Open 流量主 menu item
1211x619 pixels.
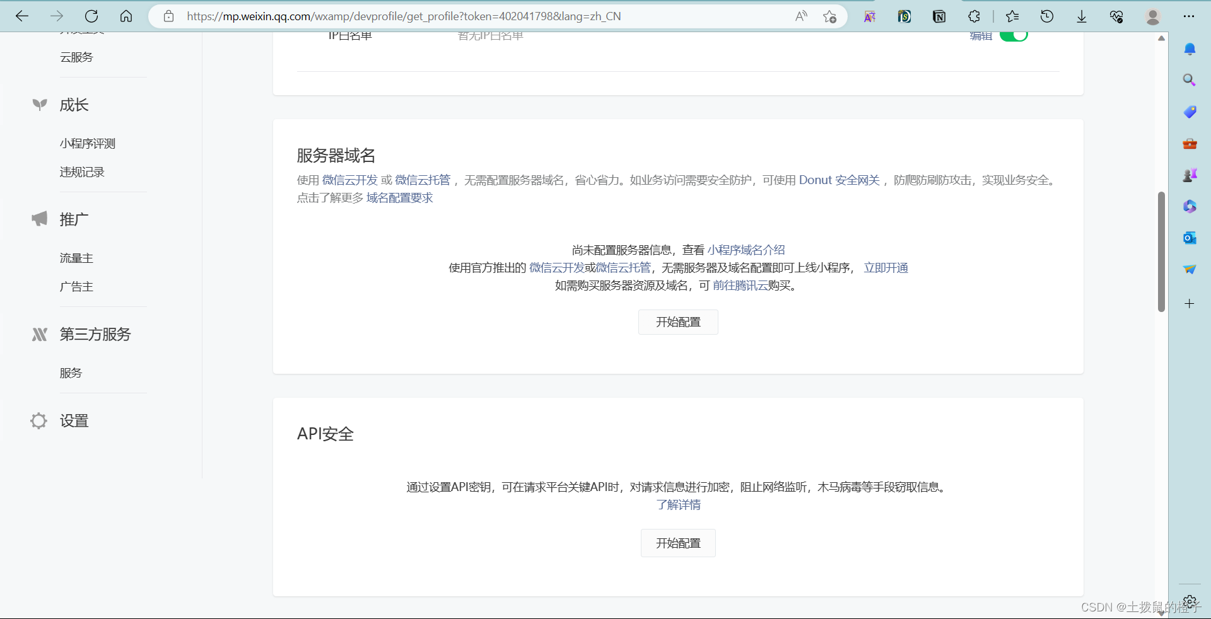76,258
